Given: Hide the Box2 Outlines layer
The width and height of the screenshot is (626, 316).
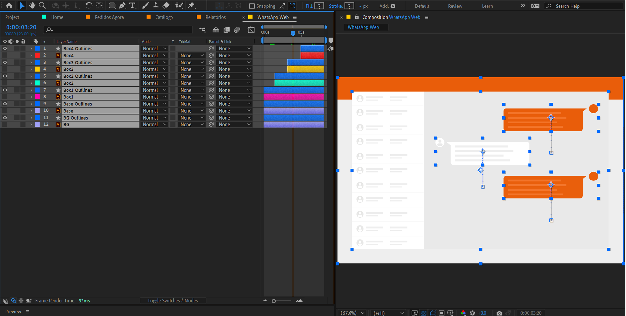Looking at the screenshot, I should (5, 76).
